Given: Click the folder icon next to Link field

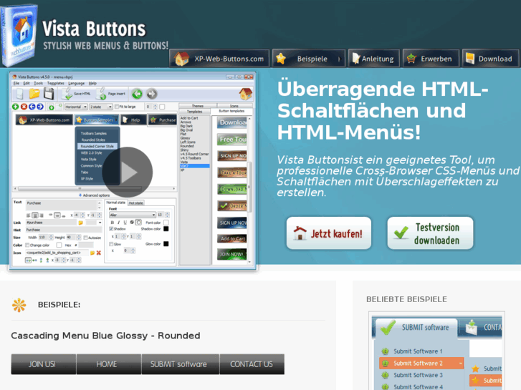Looking at the screenshot, I should (80, 223).
